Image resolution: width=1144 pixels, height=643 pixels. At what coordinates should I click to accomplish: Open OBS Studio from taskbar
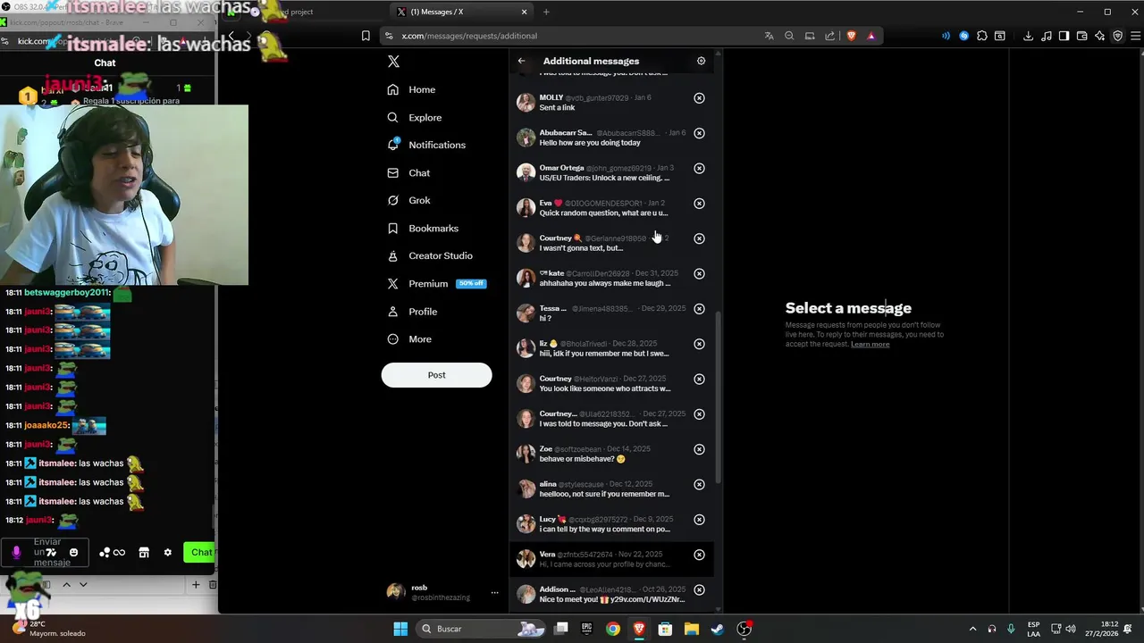tap(744, 629)
